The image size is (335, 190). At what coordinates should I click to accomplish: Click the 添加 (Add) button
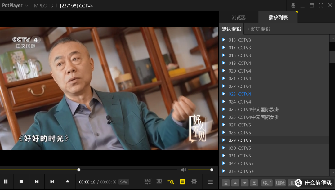click(x=267, y=183)
